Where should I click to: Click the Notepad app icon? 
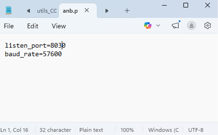coord(9,10)
